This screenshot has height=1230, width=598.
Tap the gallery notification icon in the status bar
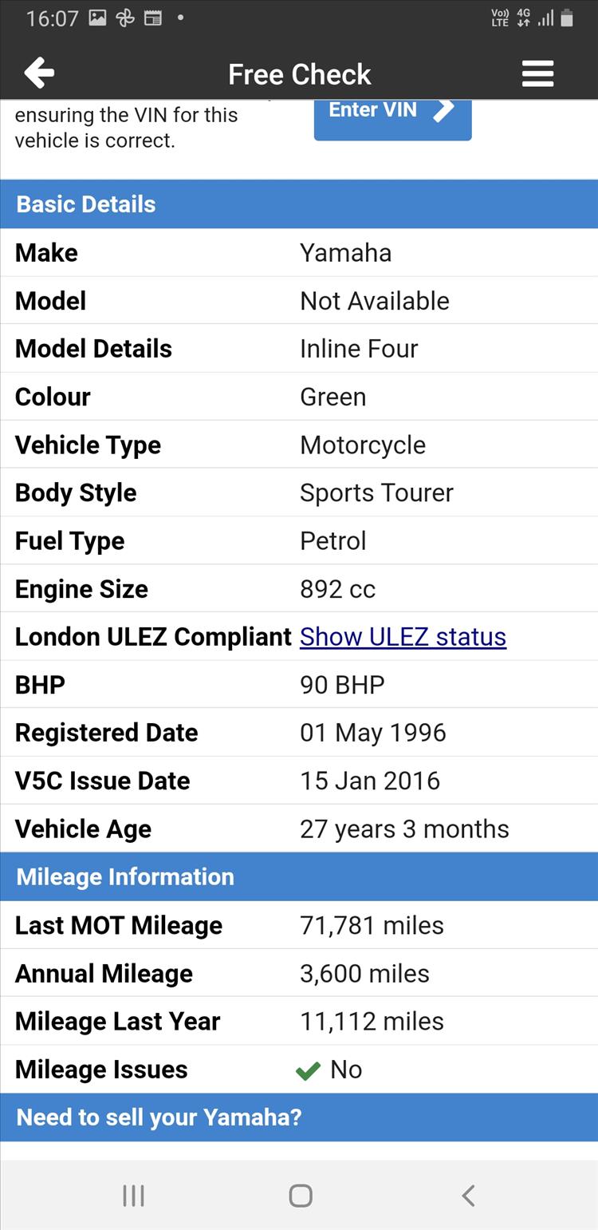pos(97,18)
